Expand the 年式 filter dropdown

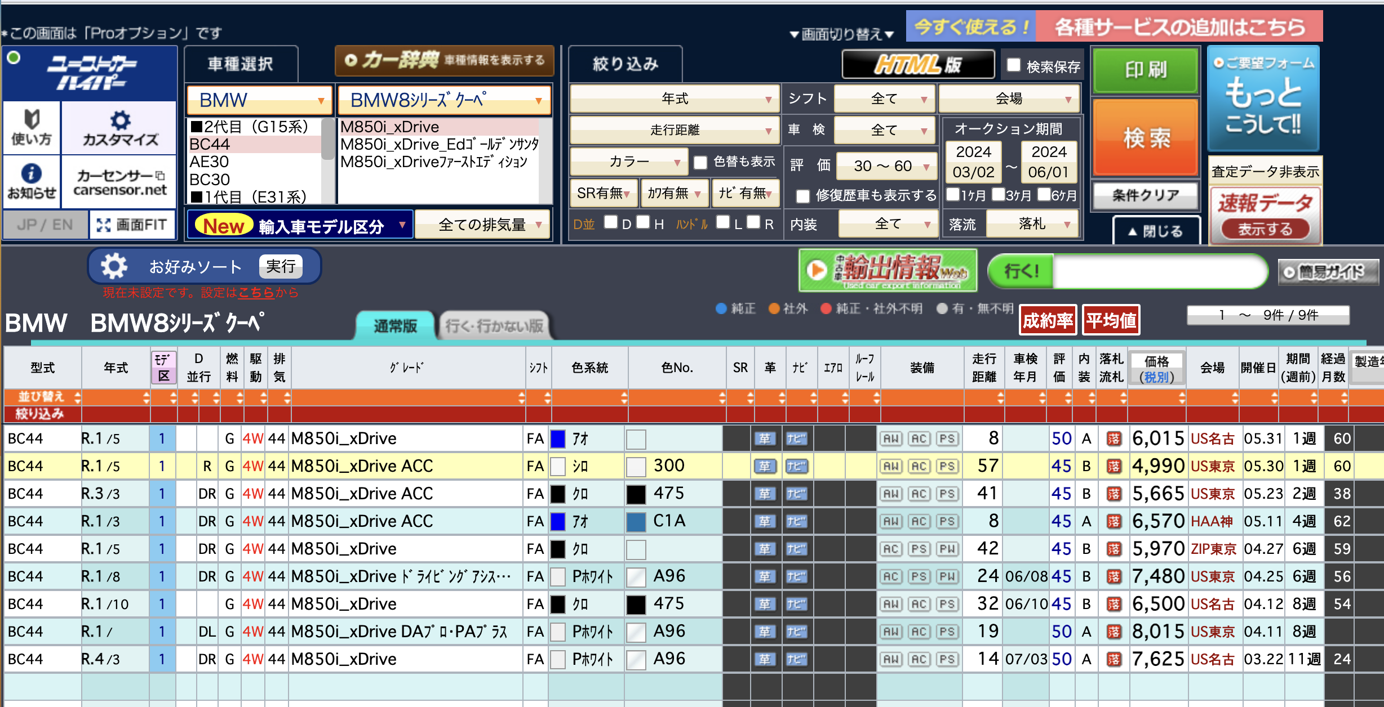point(675,99)
